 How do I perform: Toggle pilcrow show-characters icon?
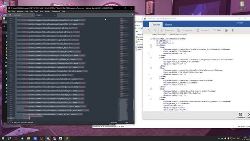[x=233, y=30]
